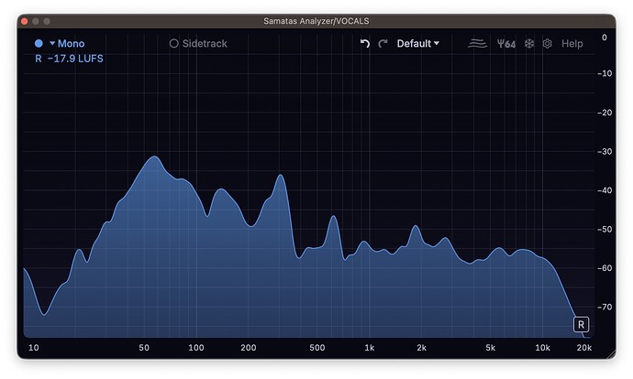This screenshot has height=379, width=633.
Task: Open the Mono channel mode dropdown
Action: [x=67, y=44]
